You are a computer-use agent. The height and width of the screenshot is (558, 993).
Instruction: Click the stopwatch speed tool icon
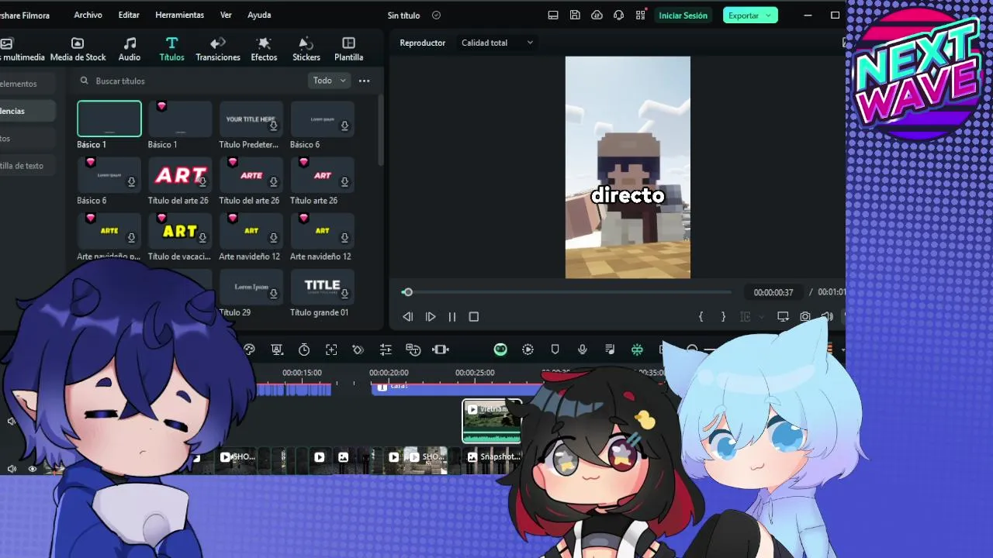304,350
